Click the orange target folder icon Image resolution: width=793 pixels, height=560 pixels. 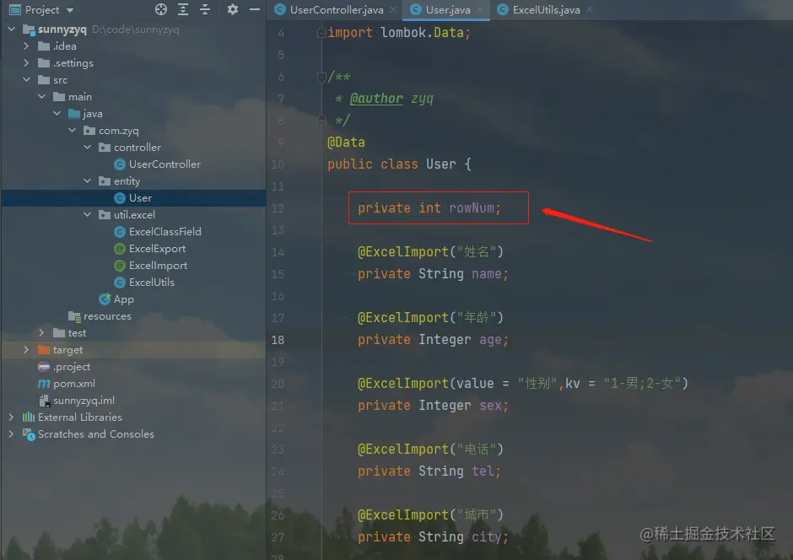(x=44, y=350)
